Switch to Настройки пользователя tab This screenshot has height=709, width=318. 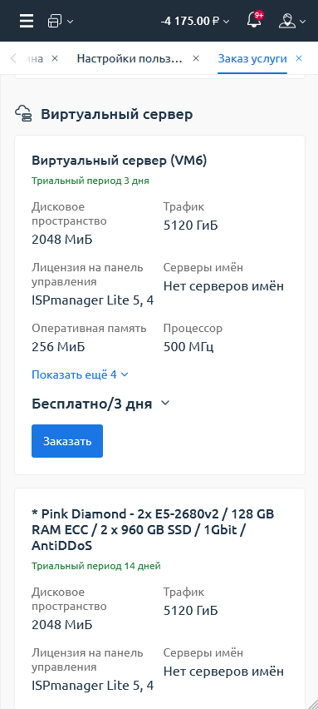[130, 58]
